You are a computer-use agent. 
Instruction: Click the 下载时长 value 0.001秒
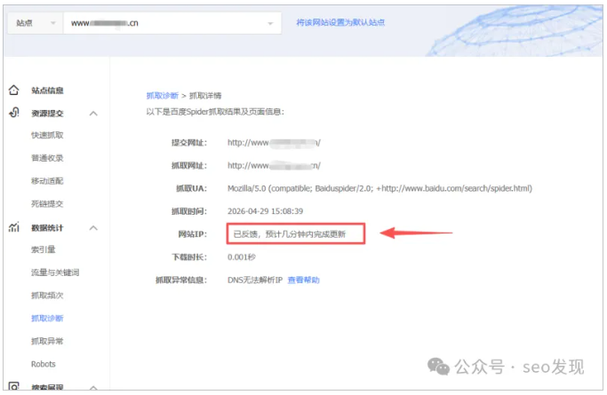242,257
